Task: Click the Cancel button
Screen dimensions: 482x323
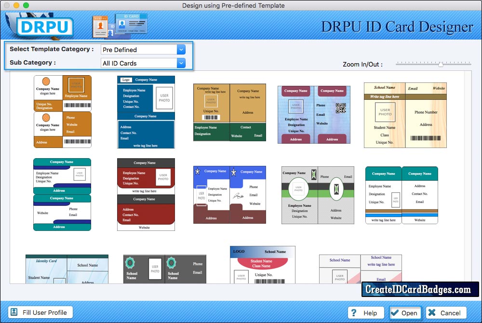Action: [x=446, y=313]
